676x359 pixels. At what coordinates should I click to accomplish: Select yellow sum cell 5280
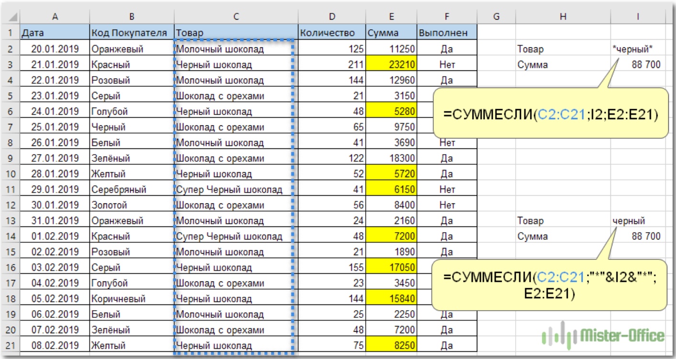tap(391, 112)
